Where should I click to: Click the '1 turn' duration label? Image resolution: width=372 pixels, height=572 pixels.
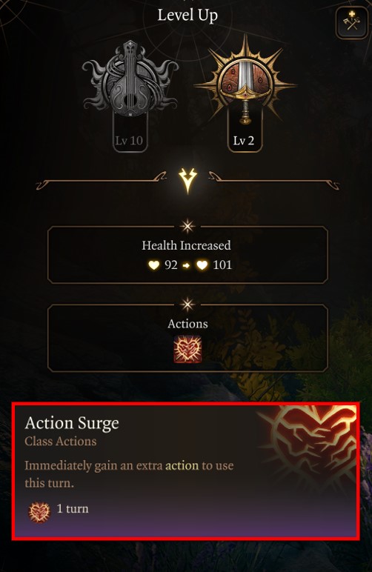pyautogui.click(x=73, y=509)
